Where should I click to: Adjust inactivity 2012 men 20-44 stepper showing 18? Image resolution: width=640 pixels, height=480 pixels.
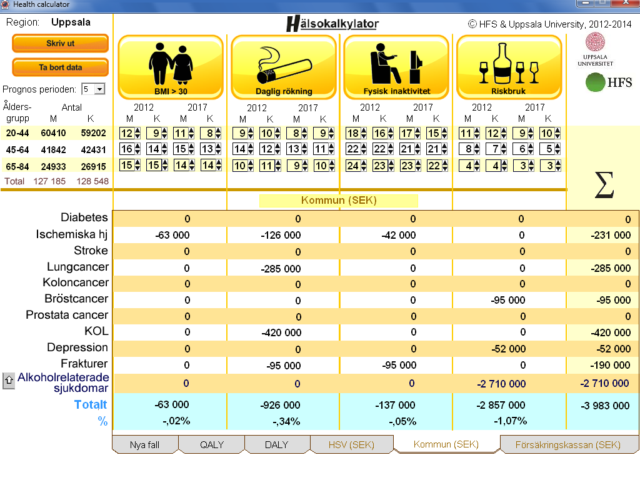pos(363,133)
